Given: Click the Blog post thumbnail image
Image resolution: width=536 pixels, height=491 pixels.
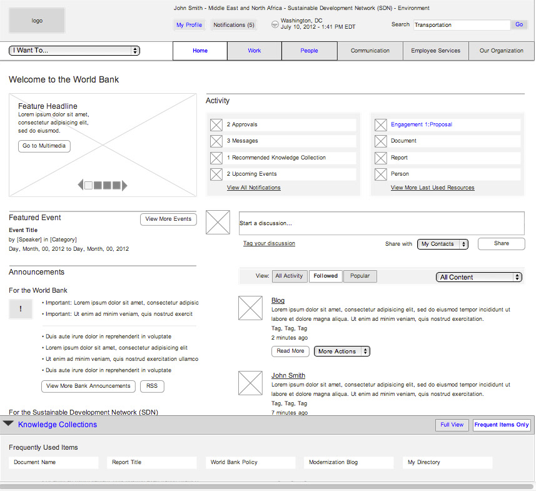Looking at the screenshot, I should 251,308.
